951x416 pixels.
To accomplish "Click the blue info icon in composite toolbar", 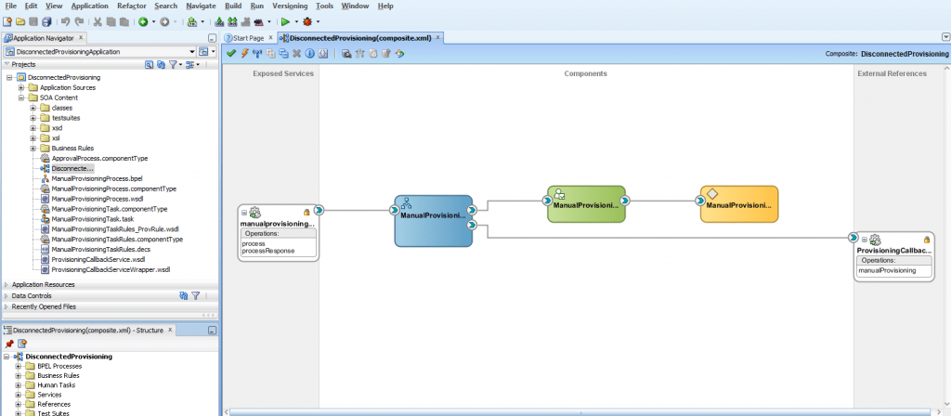I will point(310,54).
